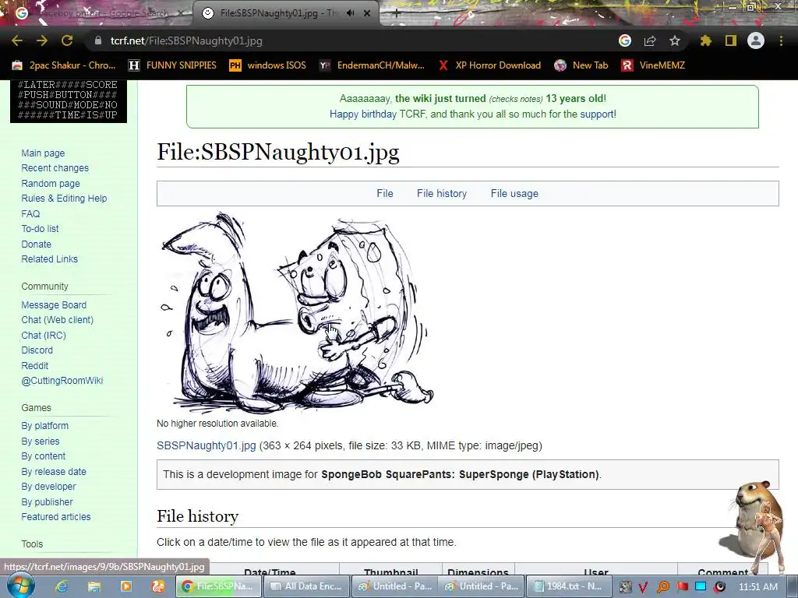Browse games By series
798x598 pixels.
tap(41, 441)
